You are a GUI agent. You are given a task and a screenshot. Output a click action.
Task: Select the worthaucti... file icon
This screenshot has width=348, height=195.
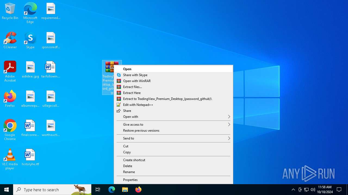pos(51,128)
